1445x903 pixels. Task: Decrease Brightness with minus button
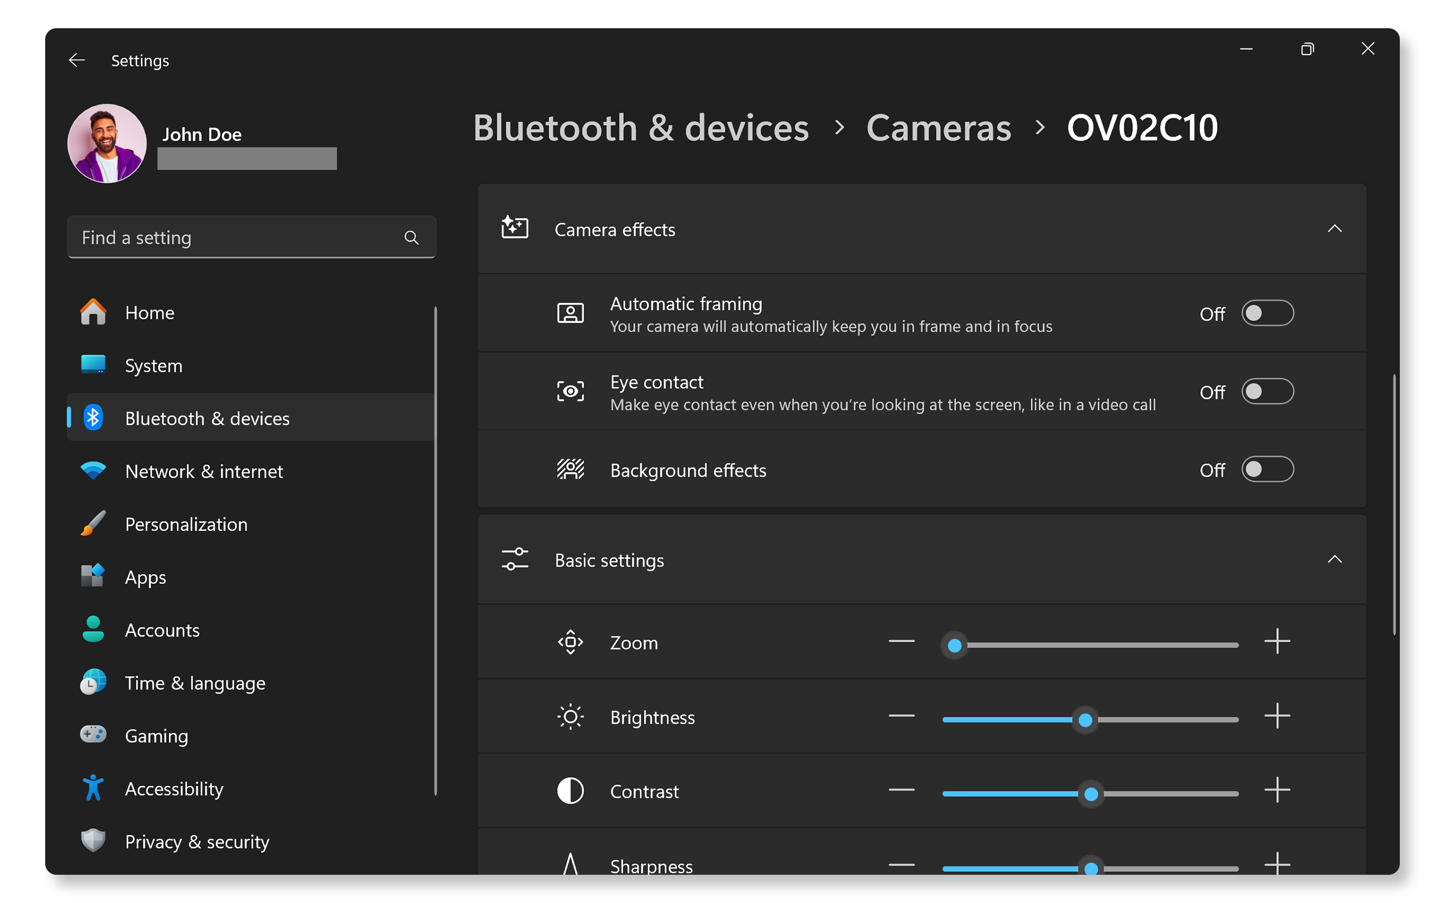901,716
